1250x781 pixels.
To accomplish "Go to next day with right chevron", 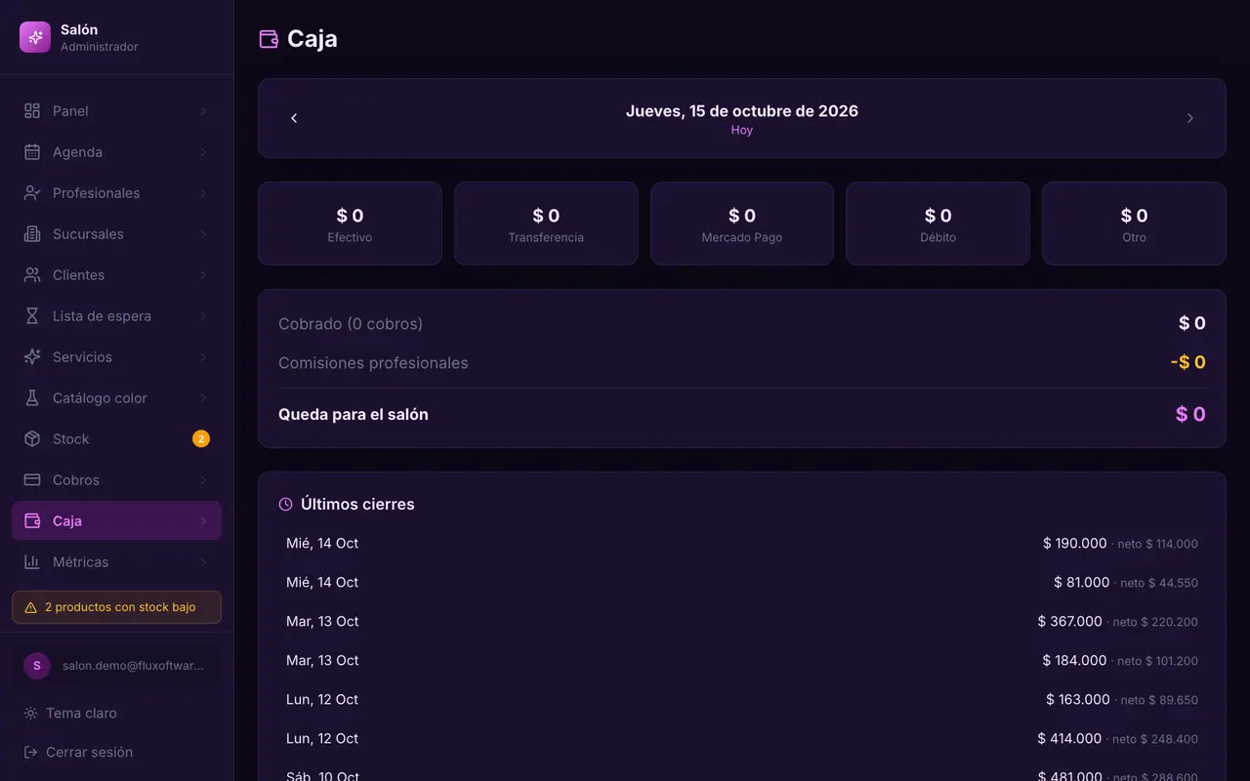I will pos(1189,118).
